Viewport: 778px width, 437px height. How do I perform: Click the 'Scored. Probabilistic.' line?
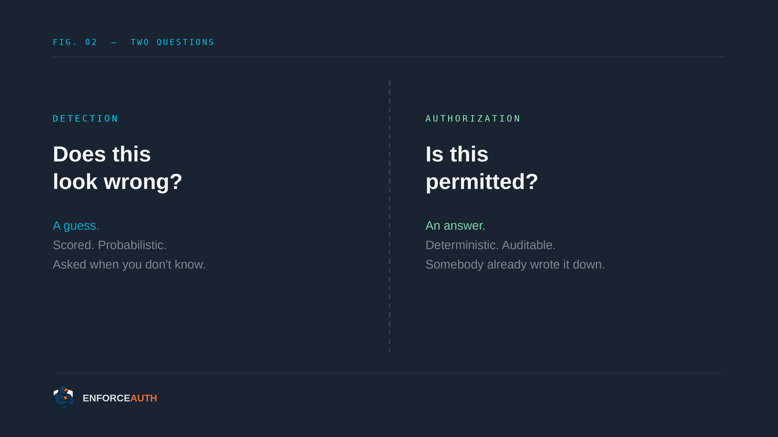tap(109, 245)
